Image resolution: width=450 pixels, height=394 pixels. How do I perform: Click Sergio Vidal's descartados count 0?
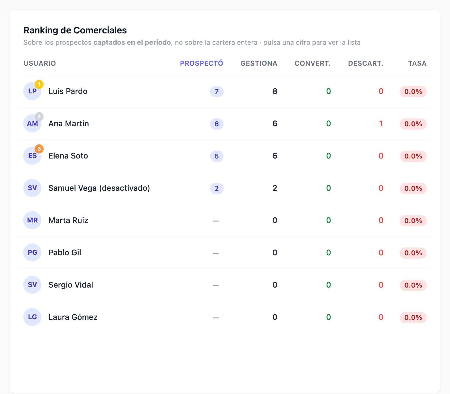coord(381,285)
